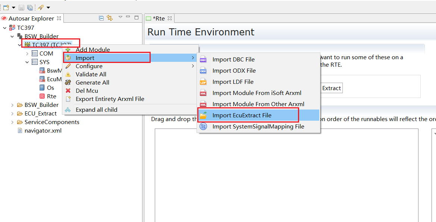This screenshot has width=436, height=222.
Task: Click the New wizard toolbar icon
Action: pyautogui.click(x=6, y=7)
